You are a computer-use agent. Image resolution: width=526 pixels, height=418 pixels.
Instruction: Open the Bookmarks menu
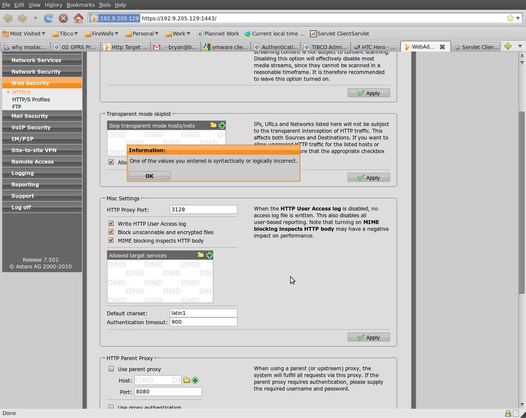81,5
